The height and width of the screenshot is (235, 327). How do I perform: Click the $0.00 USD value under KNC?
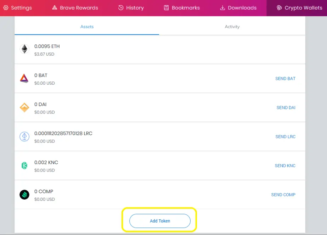pyautogui.click(x=44, y=170)
